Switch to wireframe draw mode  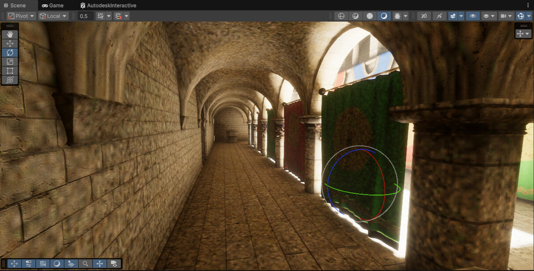click(341, 16)
